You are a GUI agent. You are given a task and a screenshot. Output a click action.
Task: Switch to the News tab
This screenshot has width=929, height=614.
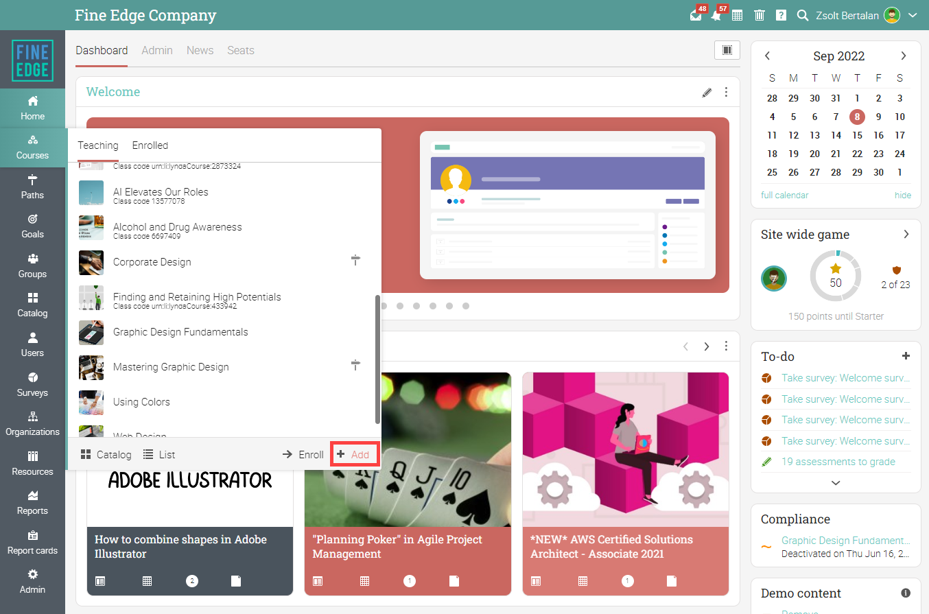200,50
